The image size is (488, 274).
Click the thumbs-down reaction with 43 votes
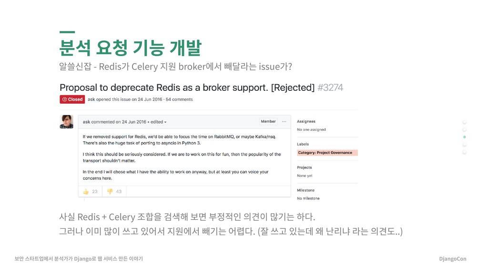(x=114, y=192)
